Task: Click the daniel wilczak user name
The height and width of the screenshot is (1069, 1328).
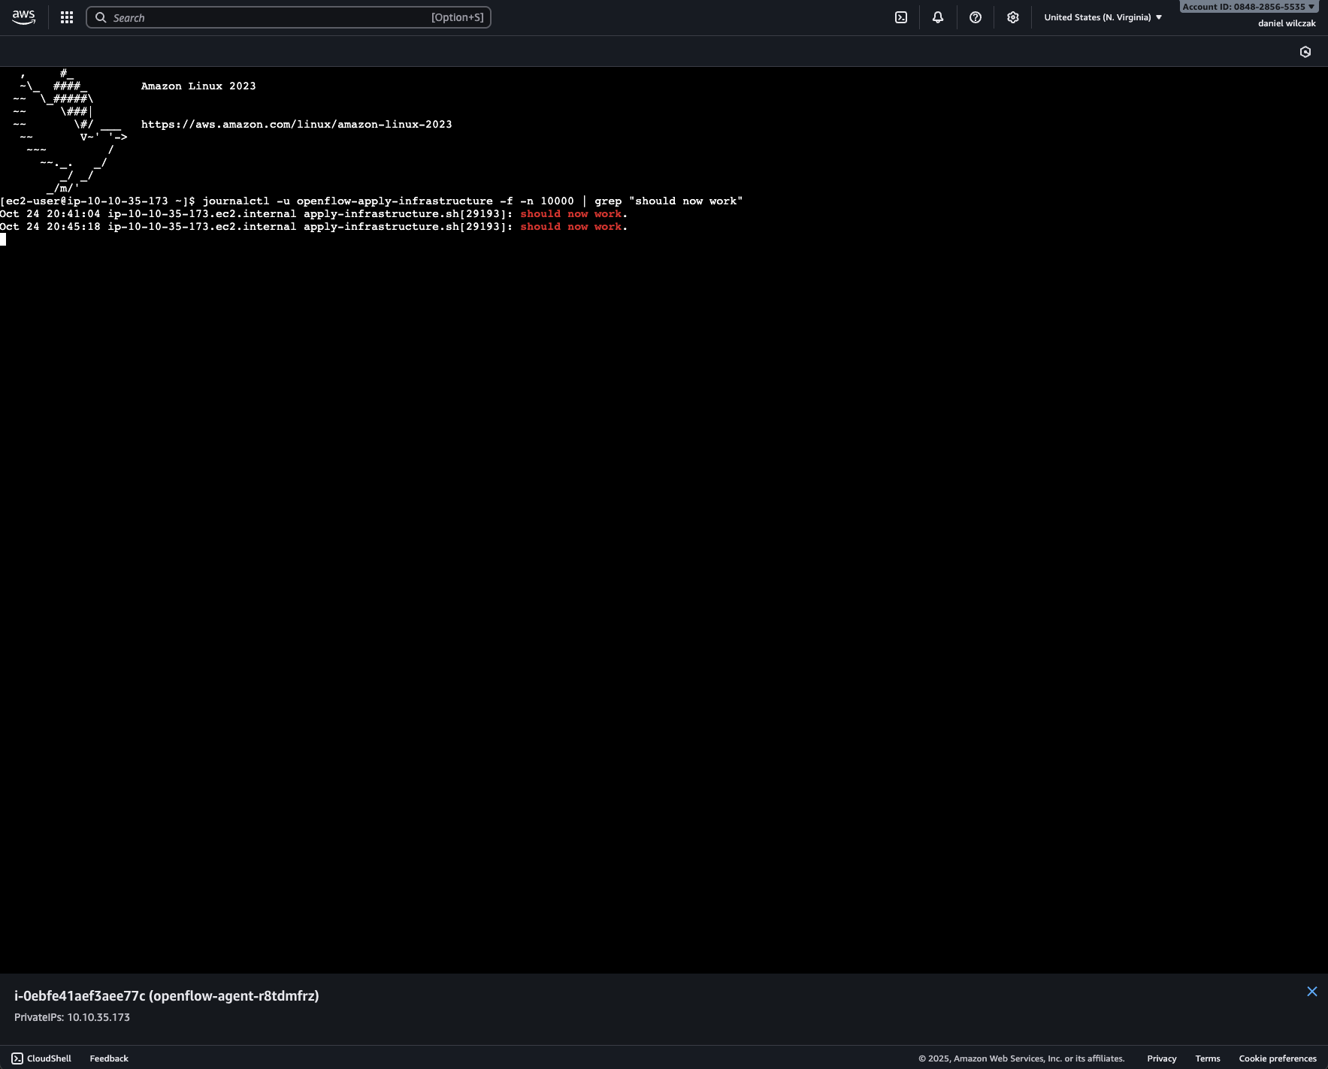Action: point(1287,23)
